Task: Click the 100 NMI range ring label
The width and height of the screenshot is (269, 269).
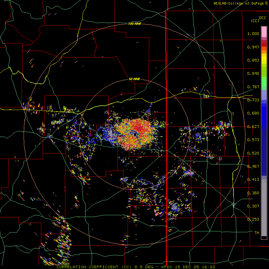Action: point(134,24)
